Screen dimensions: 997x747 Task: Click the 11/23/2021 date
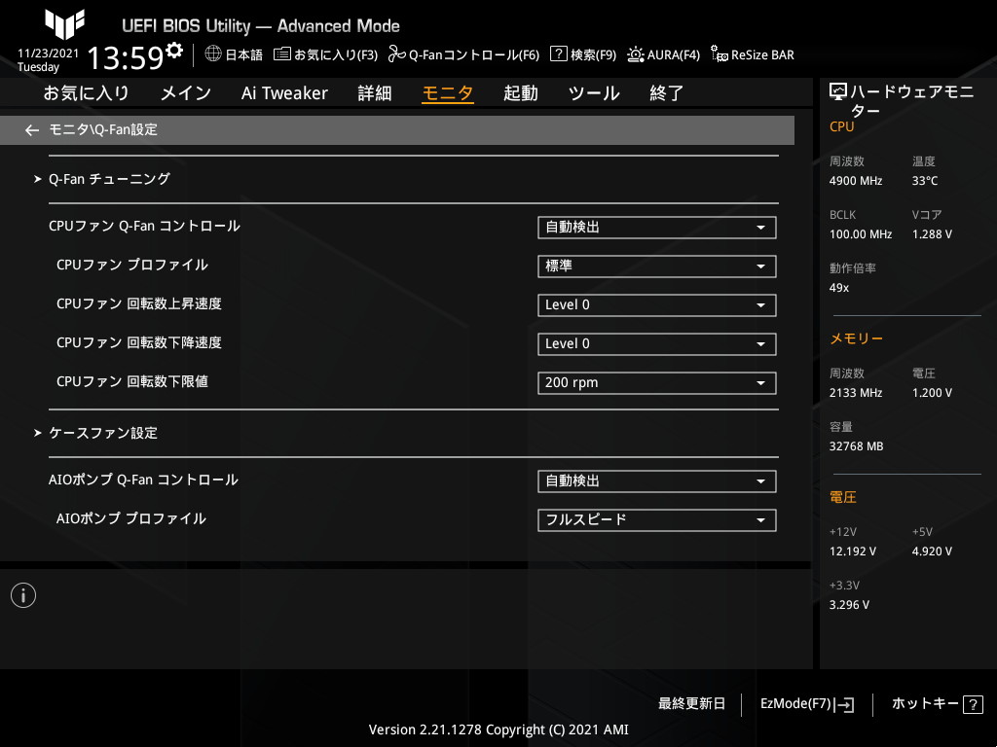click(49, 53)
